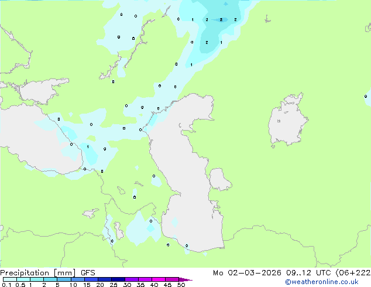Click the 'Precipitation [mm] GFS' map title
This screenshot has height=287, width=371.
pyautogui.click(x=47, y=273)
